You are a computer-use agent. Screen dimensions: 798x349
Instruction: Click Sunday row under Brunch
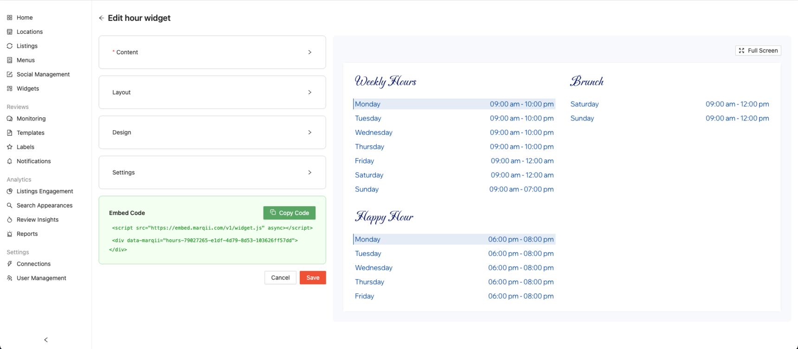tap(669, 118)
